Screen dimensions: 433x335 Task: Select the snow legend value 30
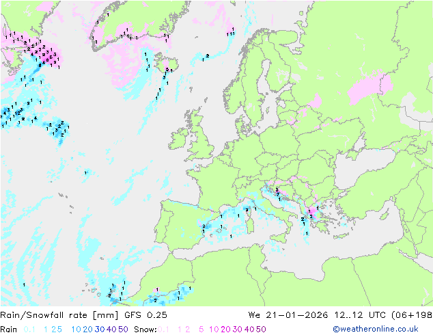(237, 330)
